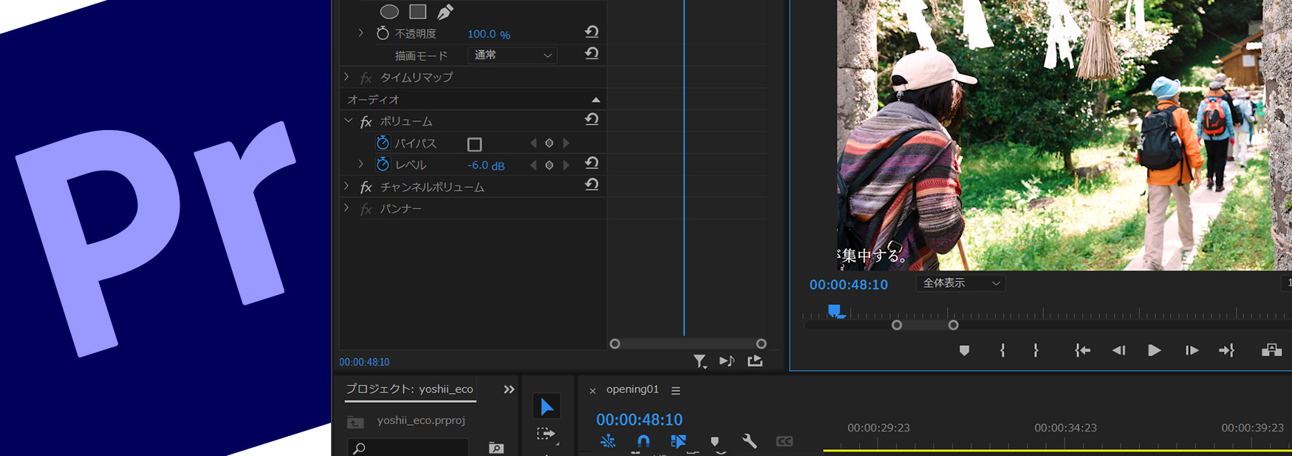Select the Selection tool arrow
Viewport: 1292px width, 456px height.
[x=547, y=406]
